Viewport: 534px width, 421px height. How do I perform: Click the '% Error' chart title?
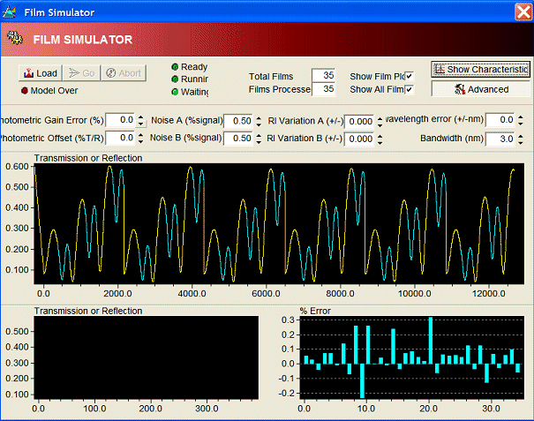pos(315,311)
